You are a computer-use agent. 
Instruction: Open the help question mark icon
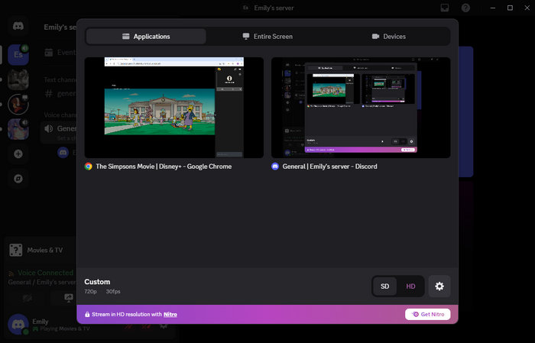click(465, 8)
